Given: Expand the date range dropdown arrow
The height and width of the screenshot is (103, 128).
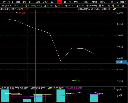Looking at the screenshot, I should click(x=111, y=9).
